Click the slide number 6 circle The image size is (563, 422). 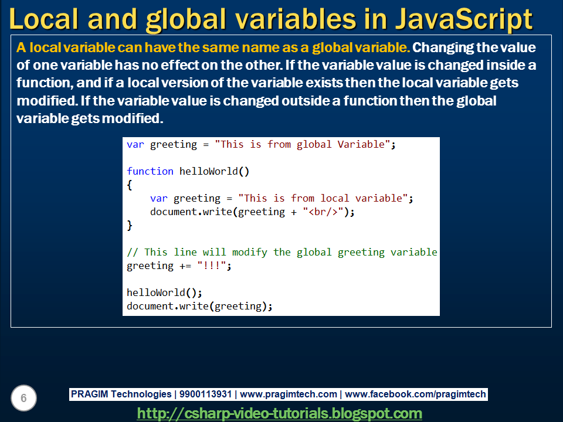(x=23, y=398)
